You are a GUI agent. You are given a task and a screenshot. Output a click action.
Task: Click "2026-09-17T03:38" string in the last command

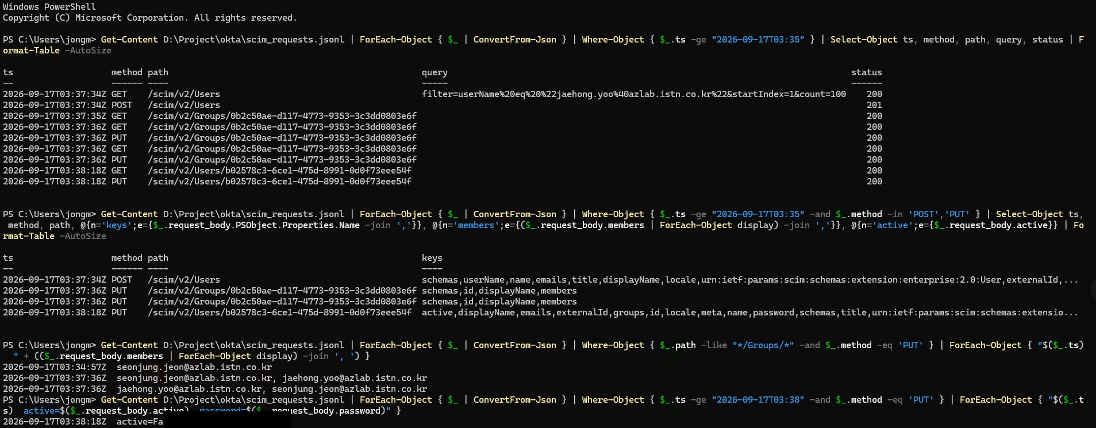coord(757,400)
